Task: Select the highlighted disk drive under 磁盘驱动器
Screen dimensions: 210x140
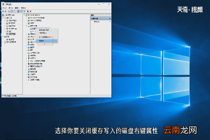Action: tap(40, 29)
